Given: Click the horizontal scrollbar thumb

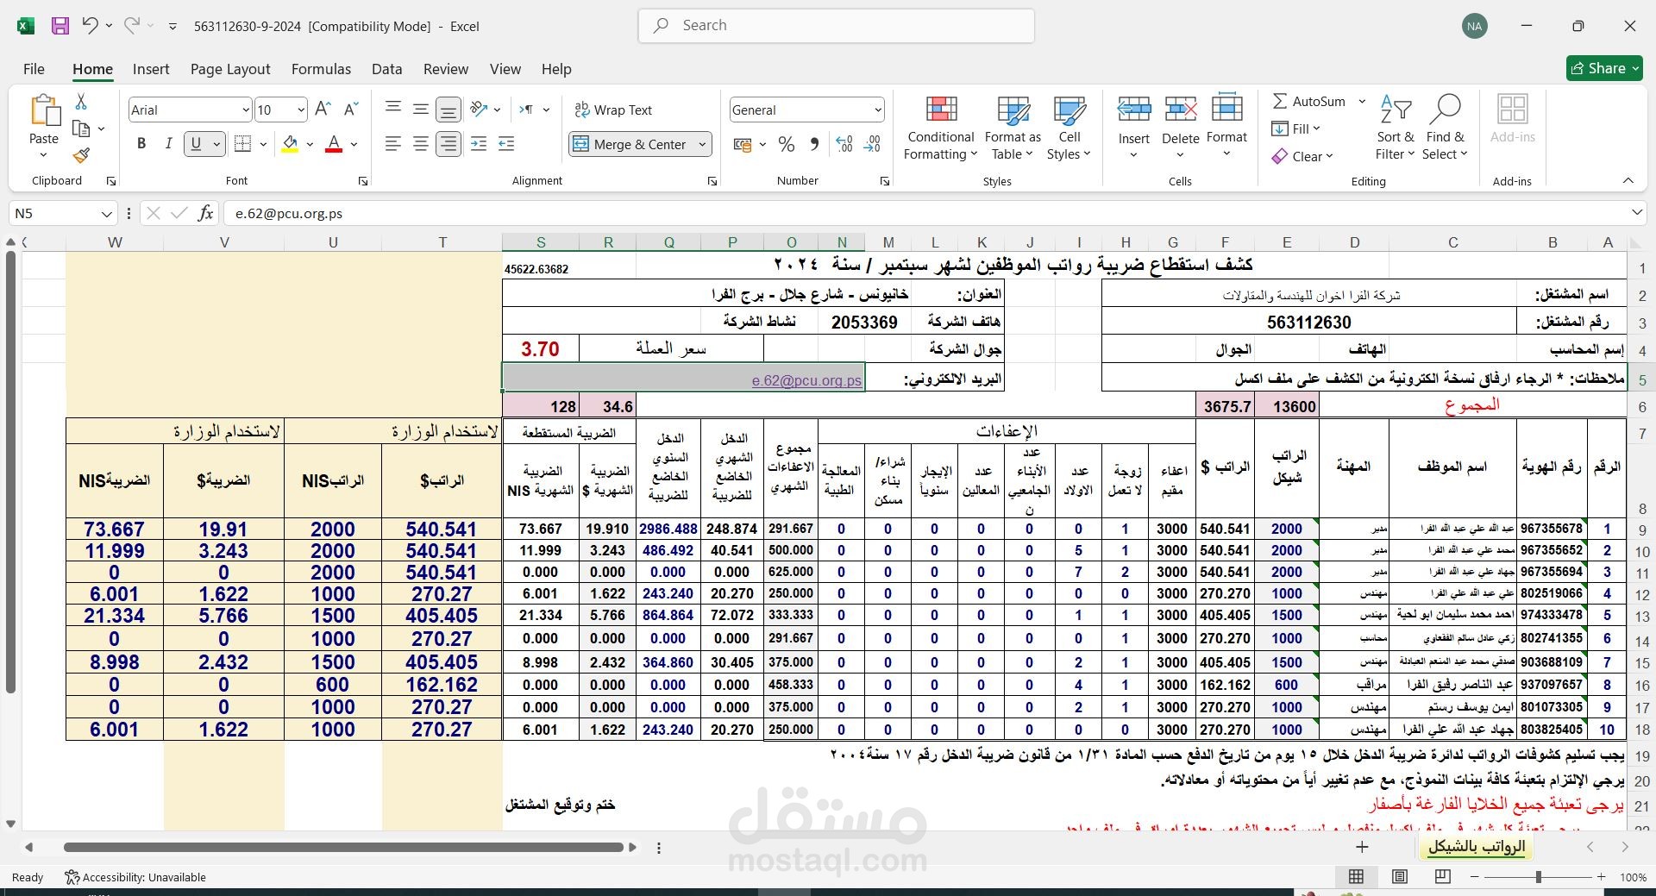Looking at the screenshot, I should click(x=345, y=848).
